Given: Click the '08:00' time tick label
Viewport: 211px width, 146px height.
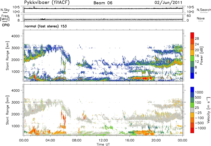Looking at the screenshot, I should (77, 140).
